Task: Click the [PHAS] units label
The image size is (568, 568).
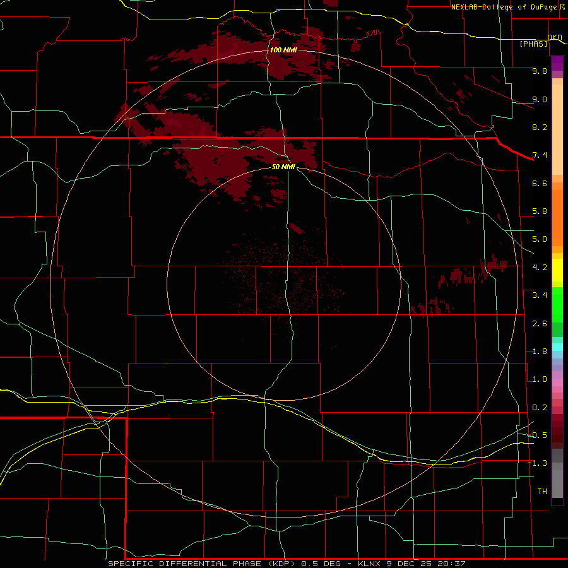Action: click(533, 44)
